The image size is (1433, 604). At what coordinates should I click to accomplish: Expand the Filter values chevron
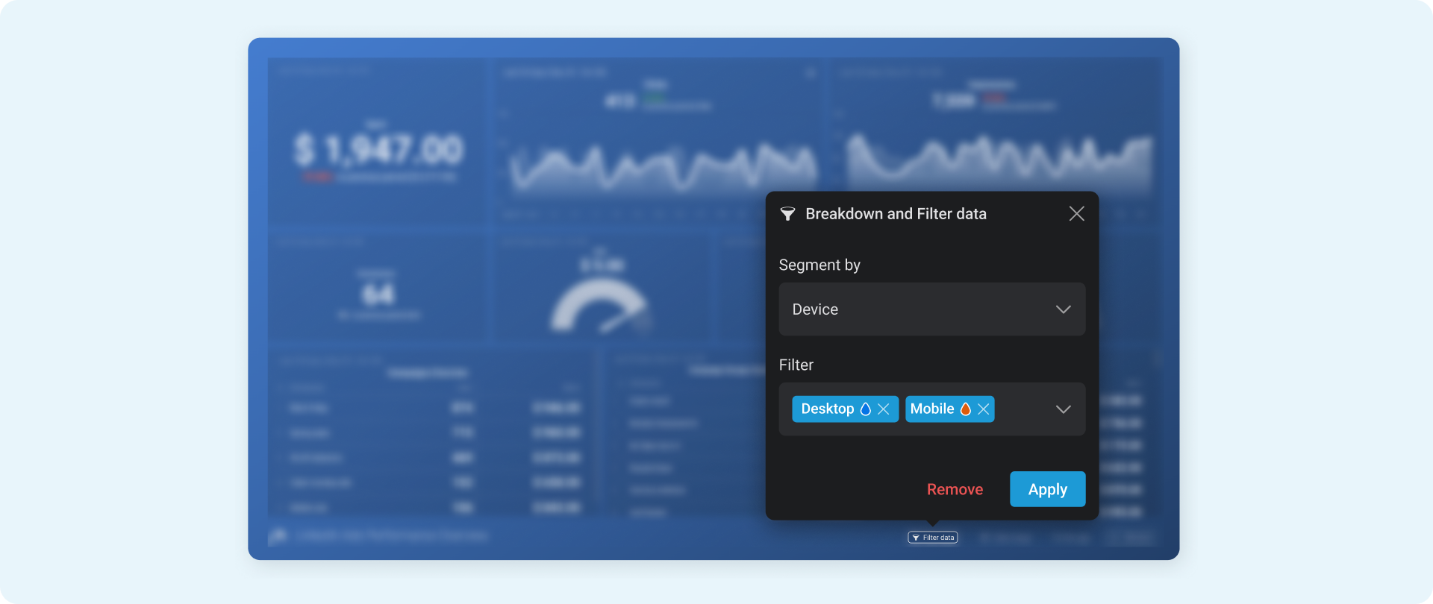click(1063, 409)
